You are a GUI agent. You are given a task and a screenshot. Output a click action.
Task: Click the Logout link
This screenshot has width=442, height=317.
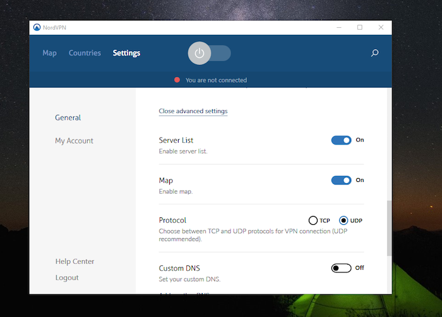[x=67, y=278]
